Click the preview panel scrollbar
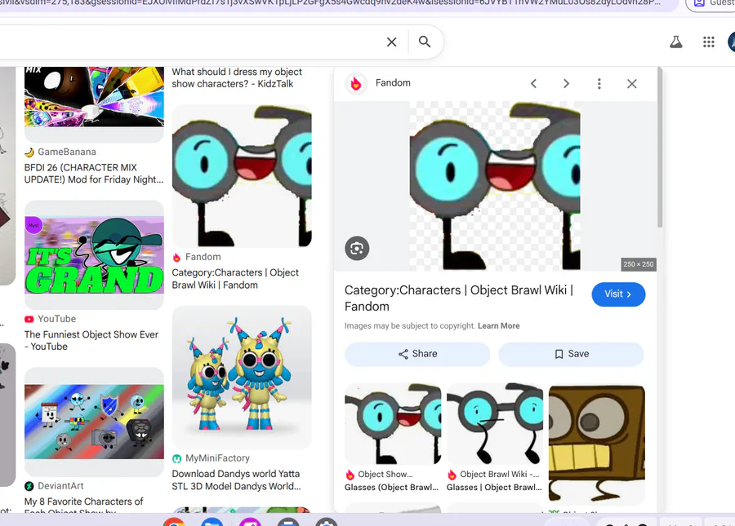 click(x=660, y=147)
